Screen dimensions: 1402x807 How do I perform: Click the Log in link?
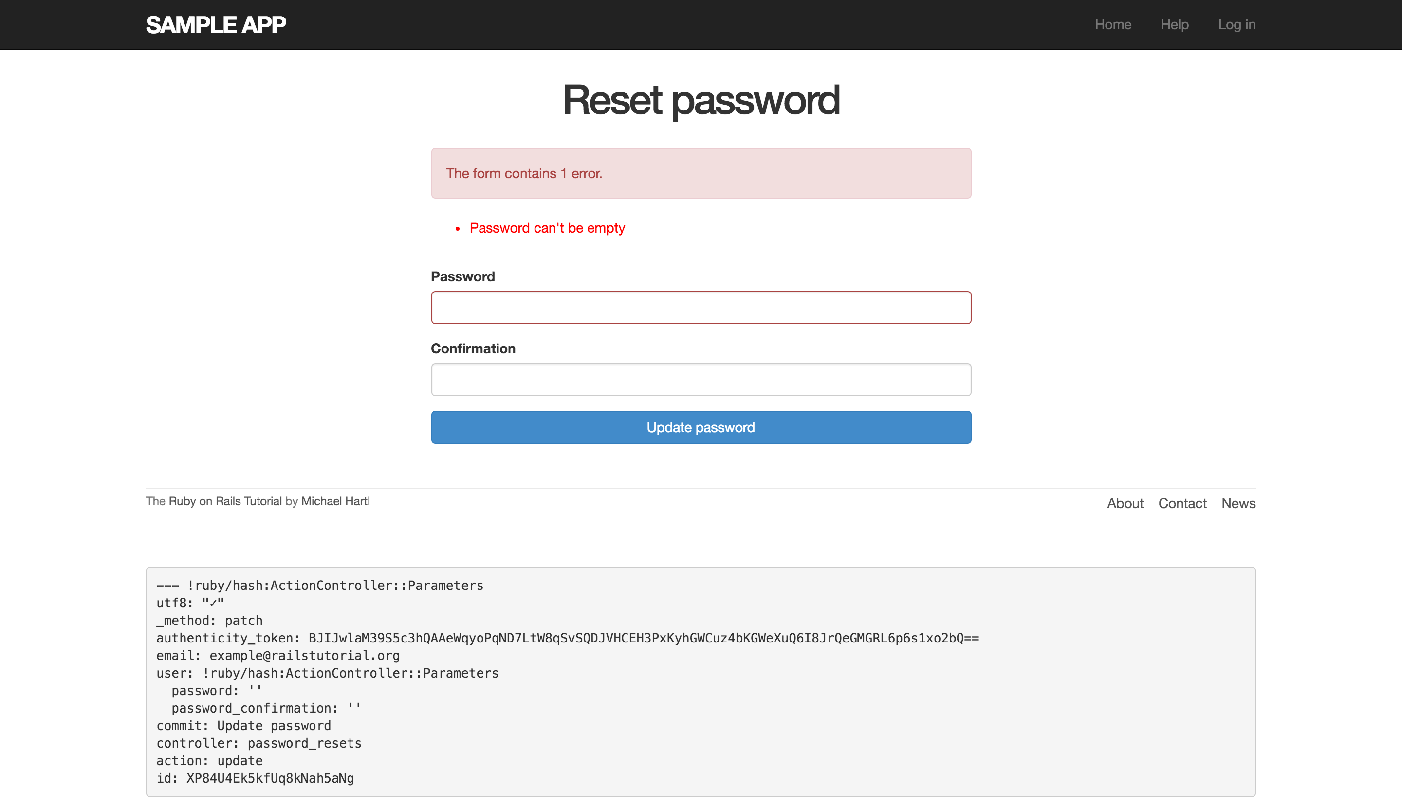(x=1236, y=24)
